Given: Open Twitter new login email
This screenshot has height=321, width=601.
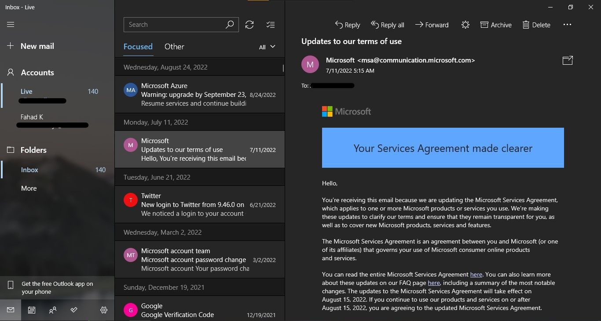Looking at the screenshot, I should coord(200,204).
